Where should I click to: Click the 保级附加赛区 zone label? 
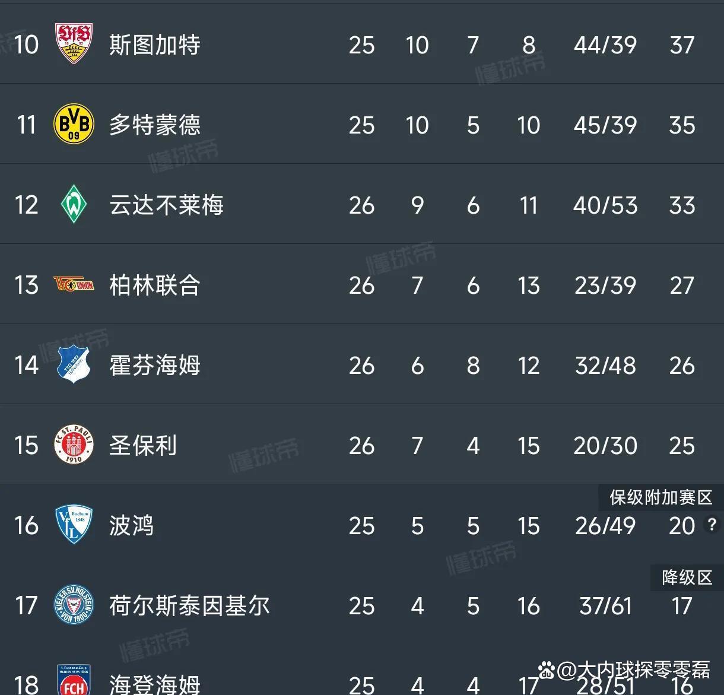pyautogui.click(x=661, y=497)
